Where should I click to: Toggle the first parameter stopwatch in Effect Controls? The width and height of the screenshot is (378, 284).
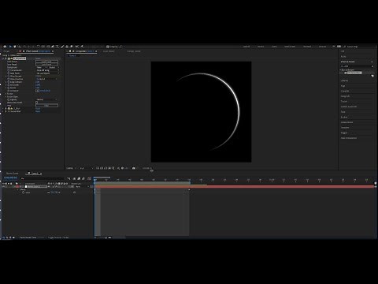pyautogui.click(x=9, y=70)
